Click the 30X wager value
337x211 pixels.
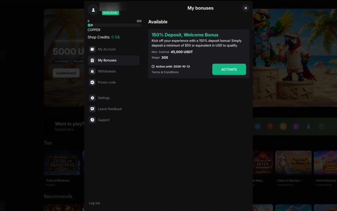click(165, 57)
